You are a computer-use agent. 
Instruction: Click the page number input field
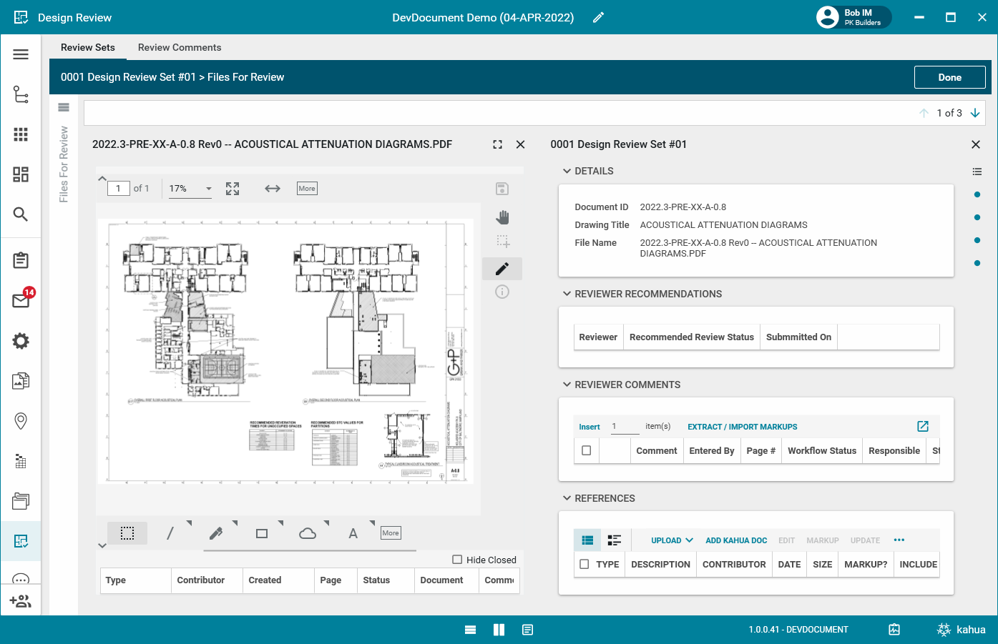coord(118,189)
